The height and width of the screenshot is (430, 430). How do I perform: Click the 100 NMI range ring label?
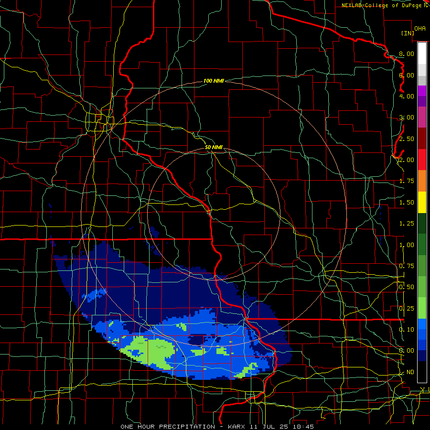(x=214, y=81)
